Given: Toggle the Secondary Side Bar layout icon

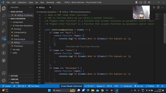Looking at the screenshot, I should 145,2.
